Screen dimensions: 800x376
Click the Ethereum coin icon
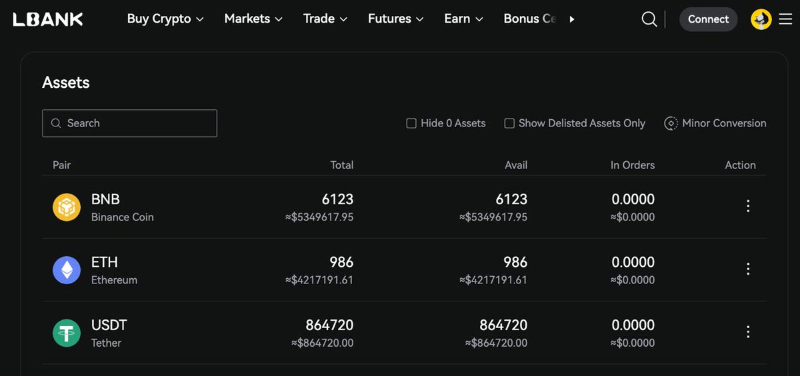click(67, 270)
